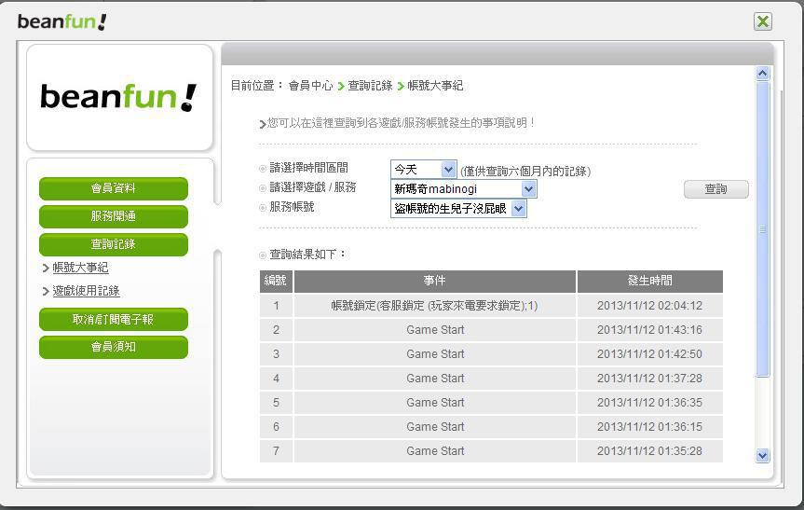Open 會員資料 member profile page
Screen dimensions: 804x510
pyautogui.click(x=114, y=188)
